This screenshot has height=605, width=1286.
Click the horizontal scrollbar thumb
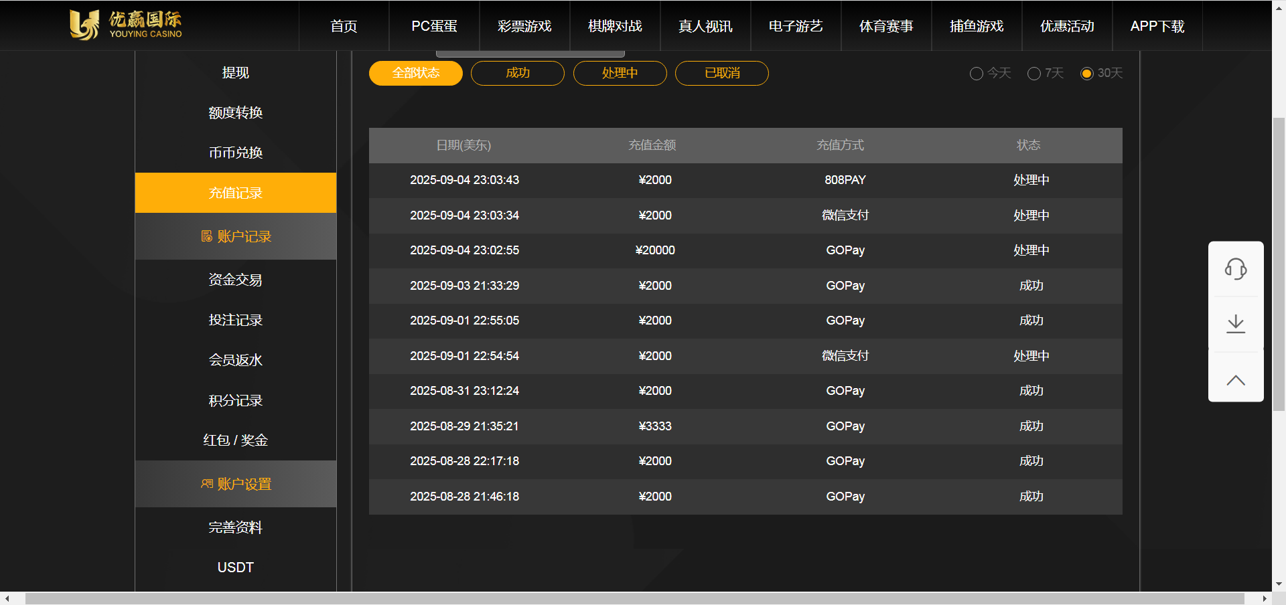tap(635, 598)
